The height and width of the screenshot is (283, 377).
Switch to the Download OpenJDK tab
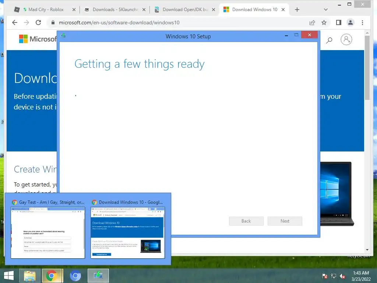click(x=185, y=10)
